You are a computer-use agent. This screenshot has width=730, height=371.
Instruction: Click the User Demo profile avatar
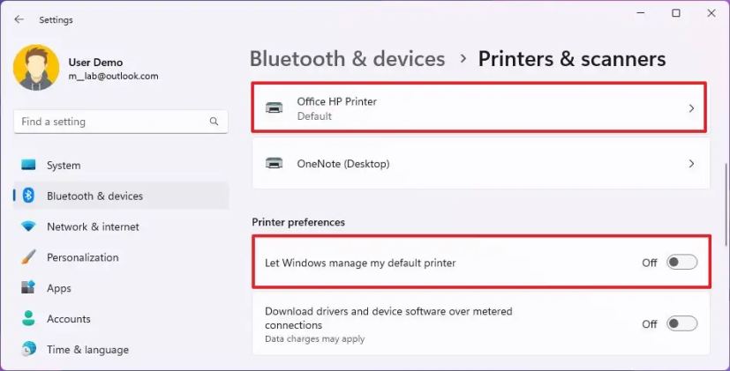[36, 68]
